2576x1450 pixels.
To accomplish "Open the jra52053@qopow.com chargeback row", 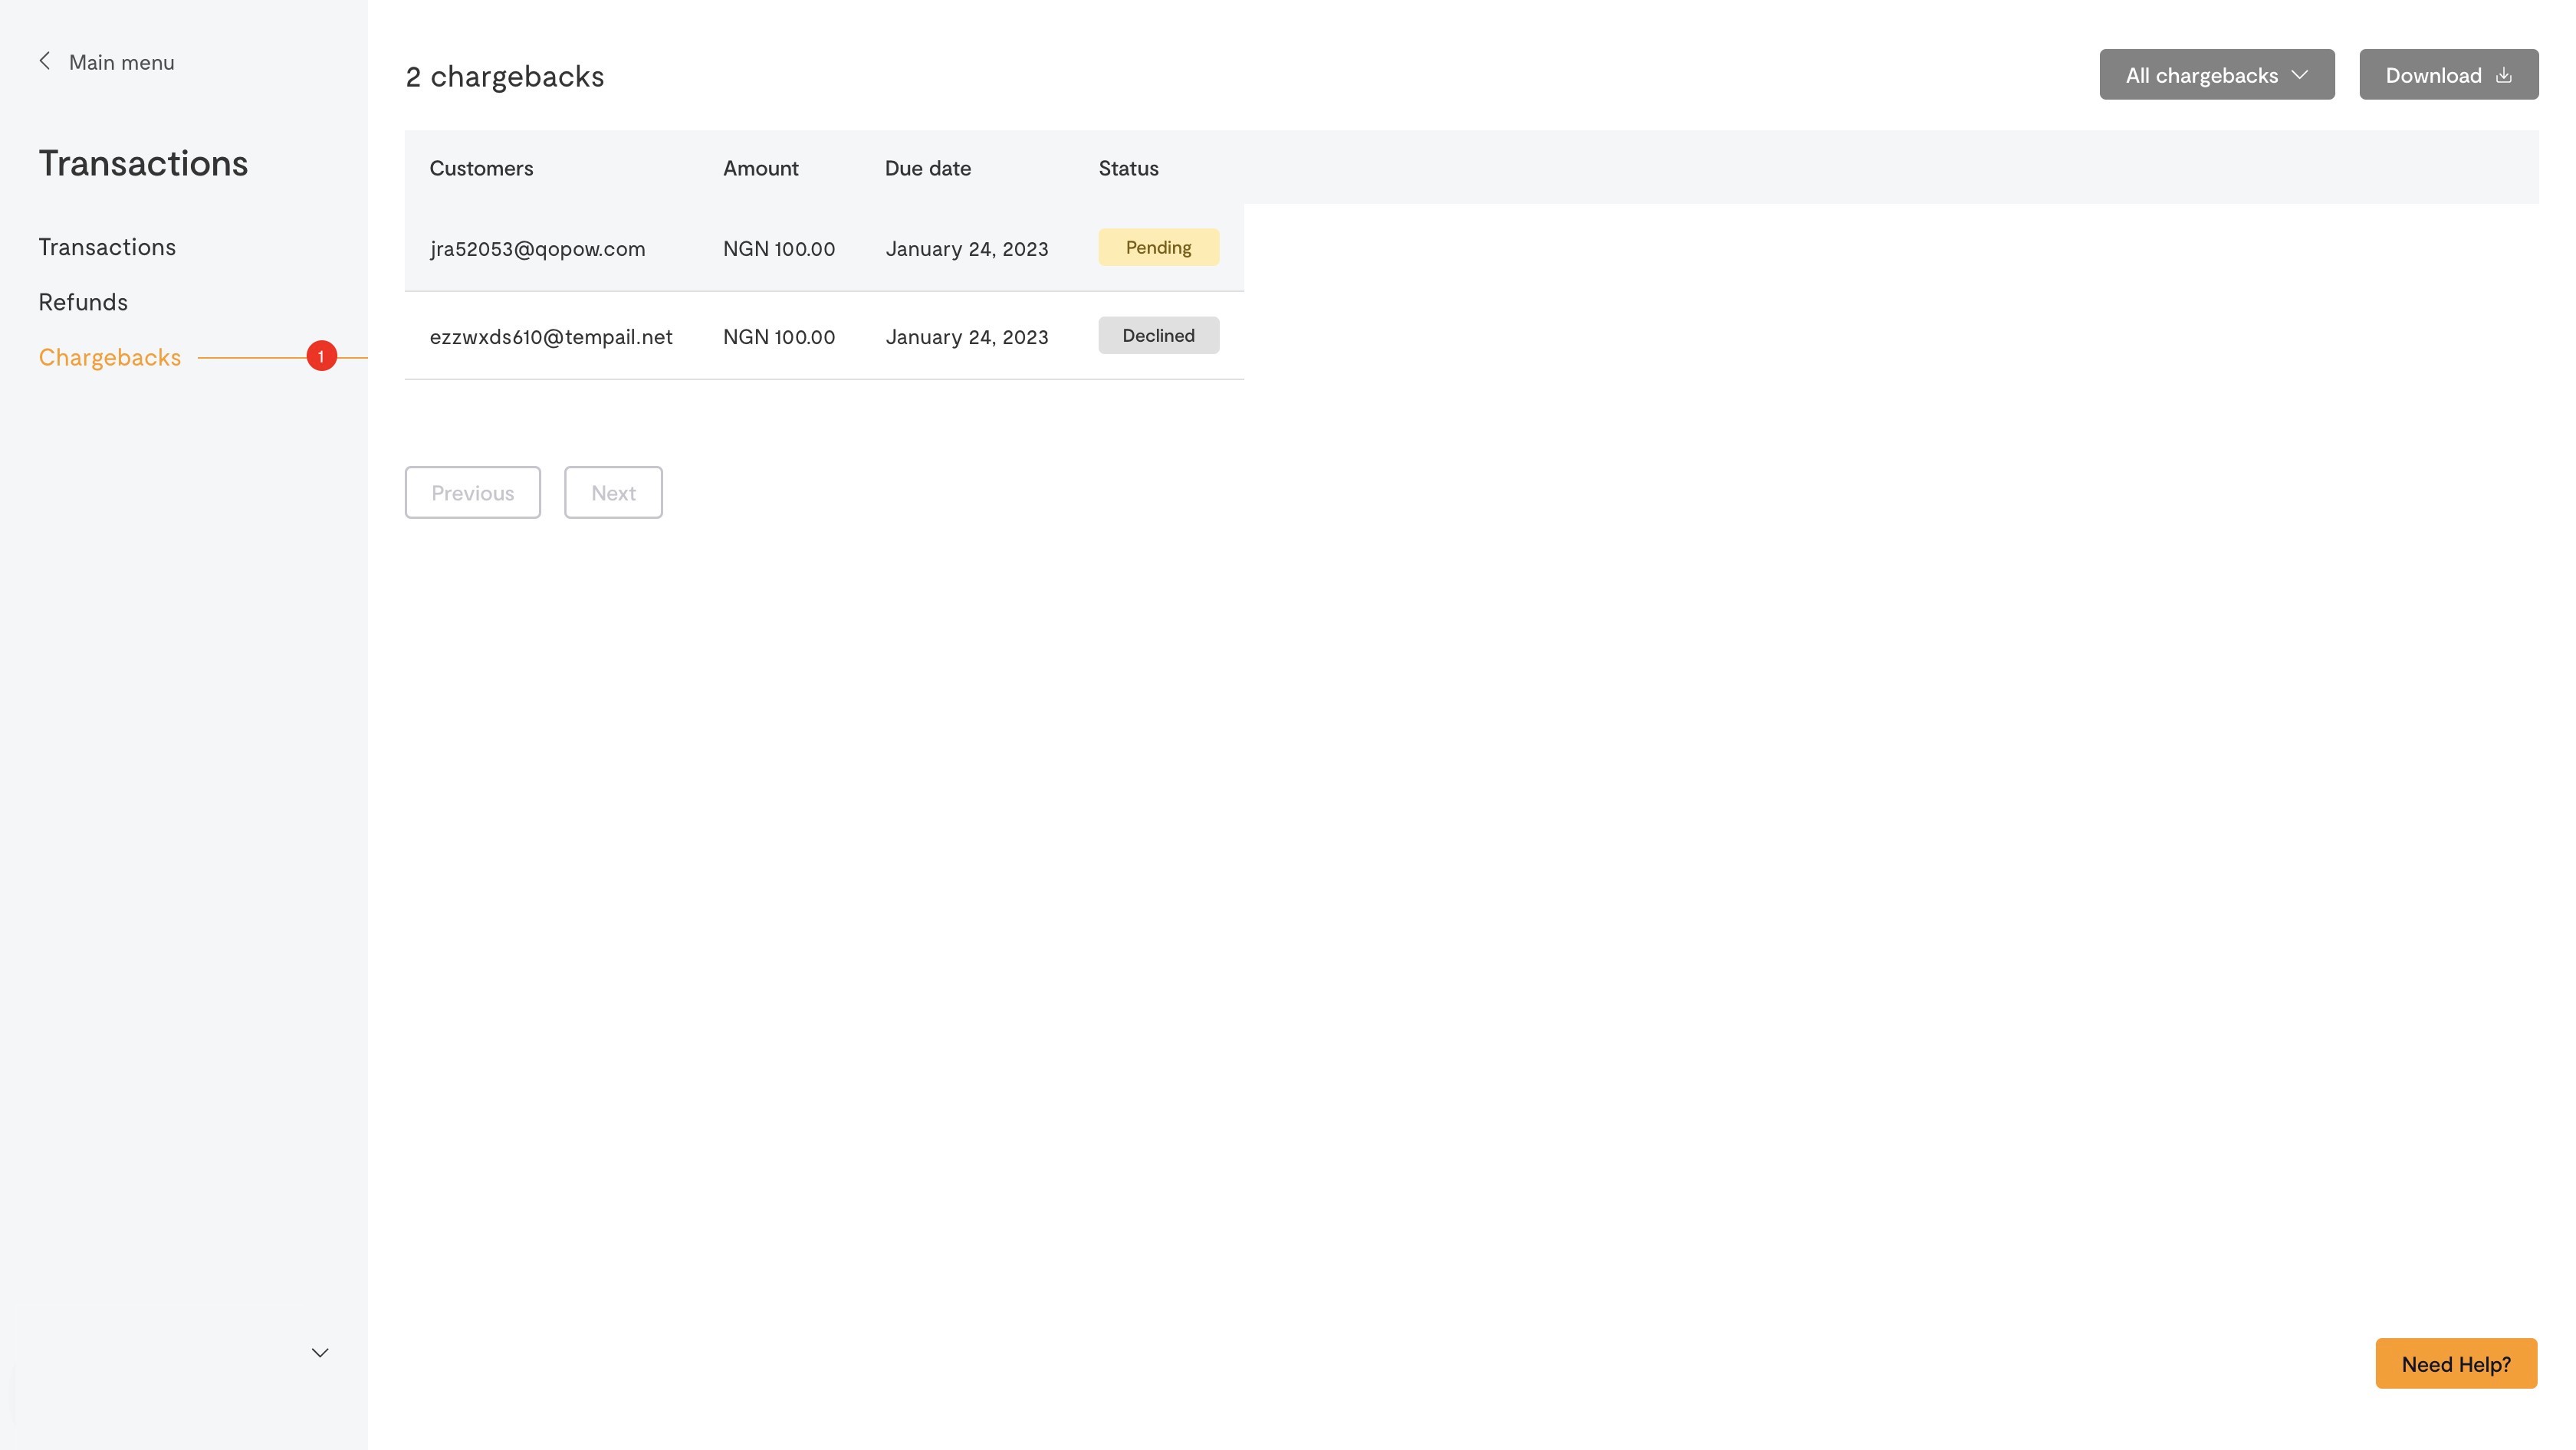I will [537, 249].
